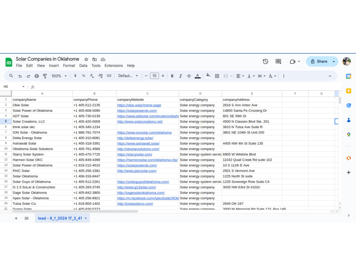Open the Insert menu

click(54, 66)
